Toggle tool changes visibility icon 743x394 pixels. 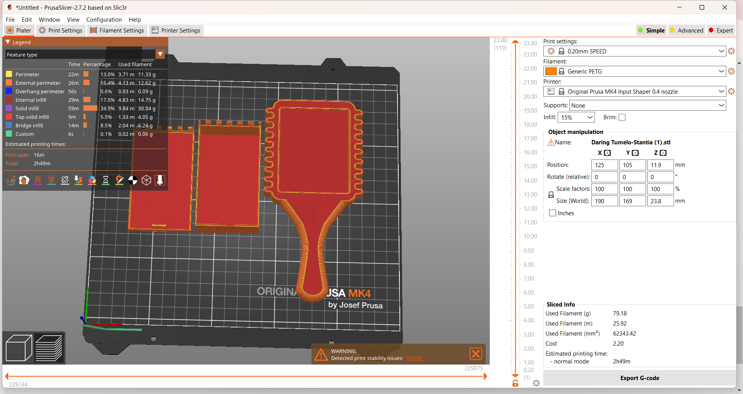tap(78, 180)
